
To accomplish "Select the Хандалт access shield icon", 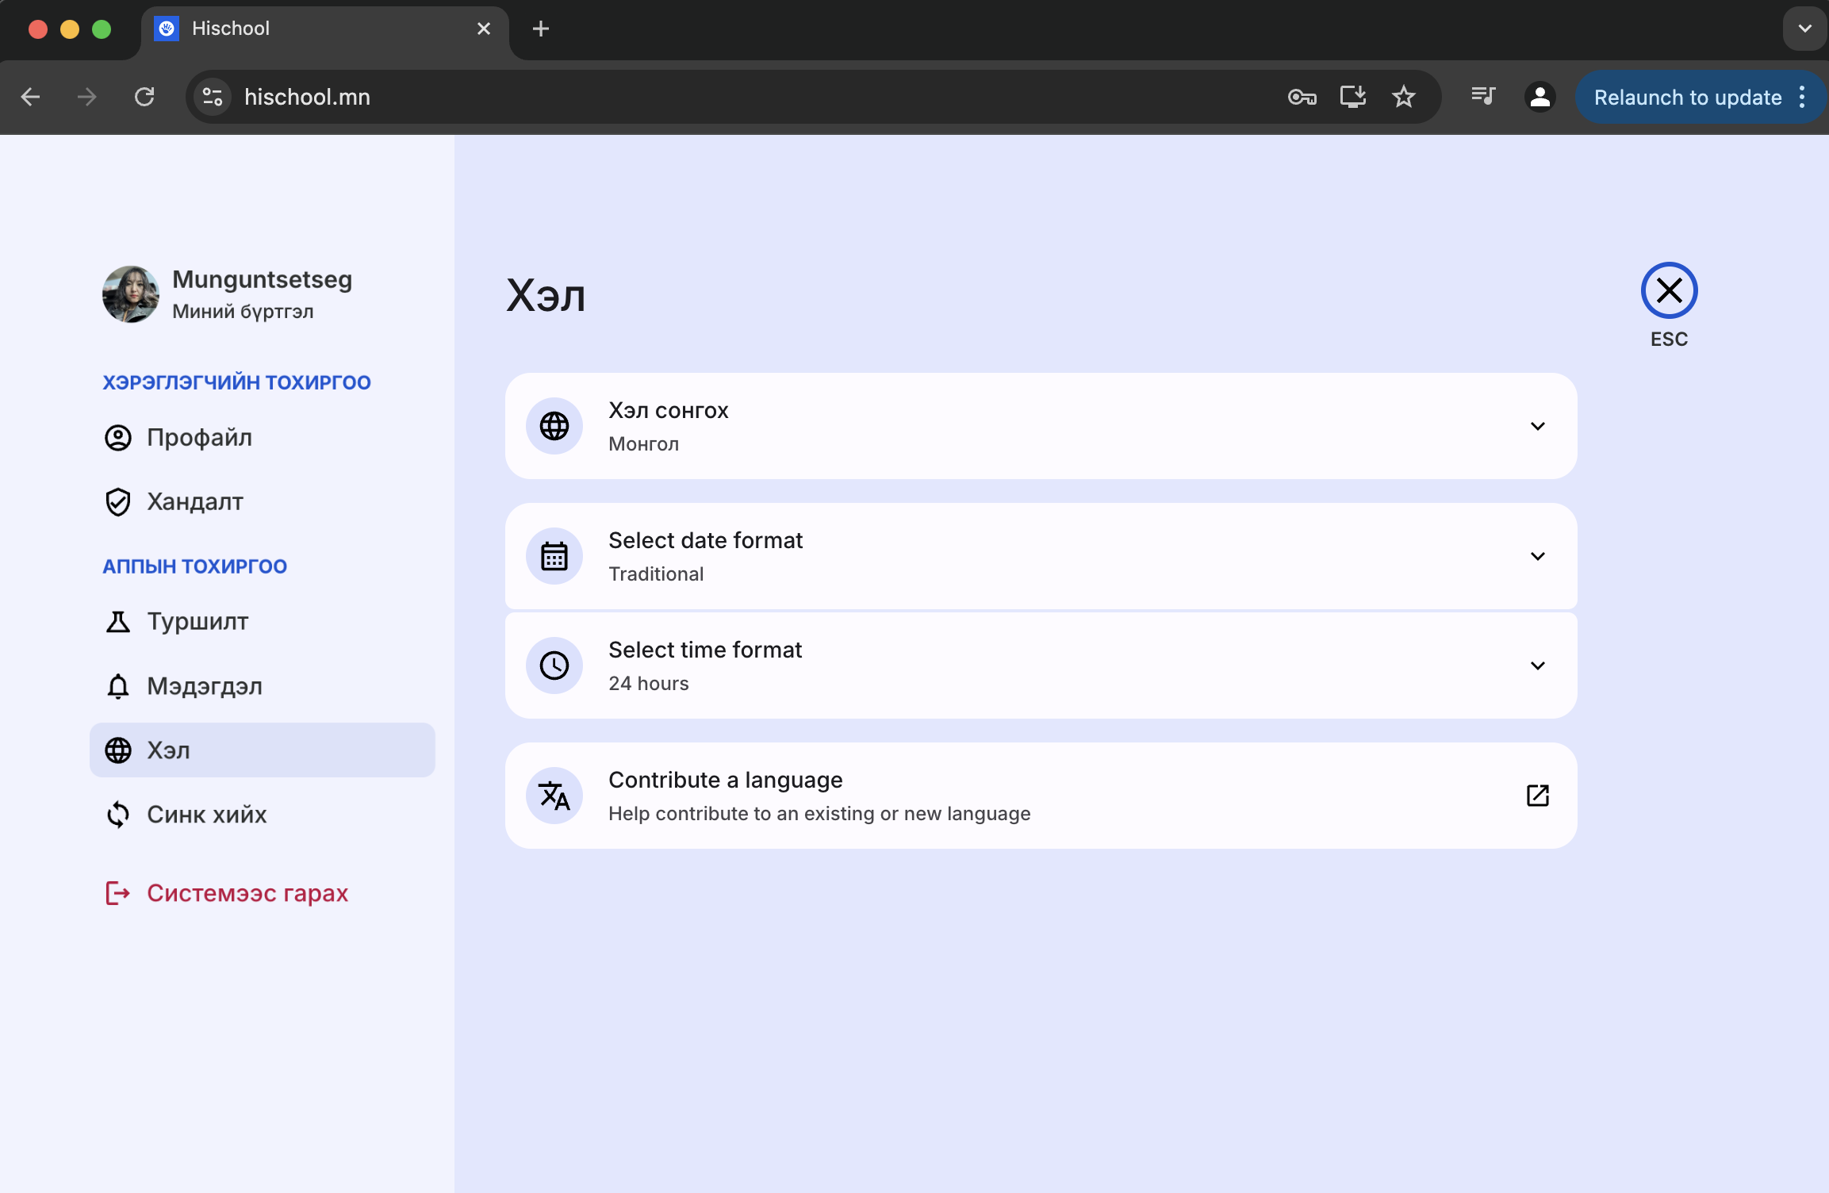I will (x=117, y=501).
